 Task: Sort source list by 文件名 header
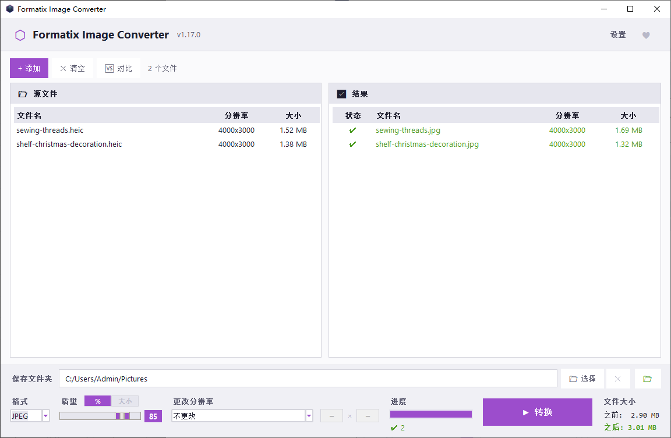[x=29, y=115]
